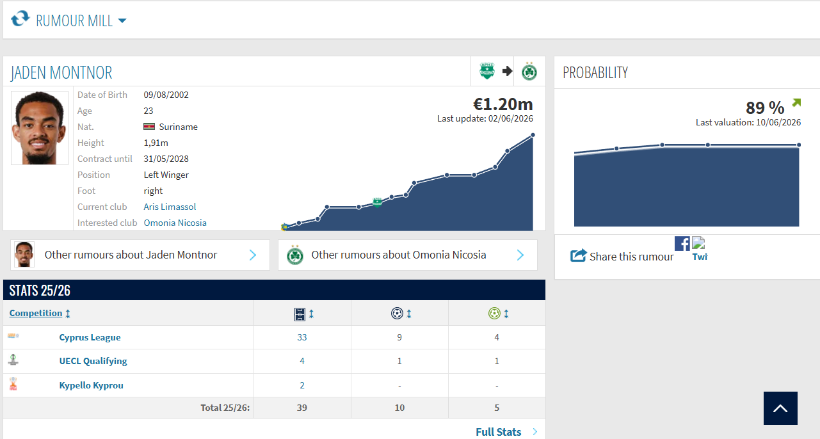
Task: Click the Twitter share icon
Action: pyautogui.click(x=700, y=249)
